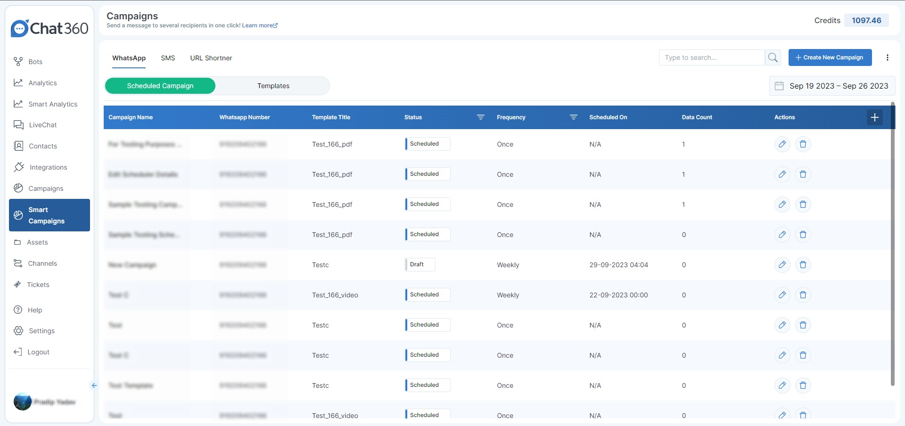The image size is (905, 426).
Task: Switch to the WhatsApp tab
Action: [x=129, y=58]
